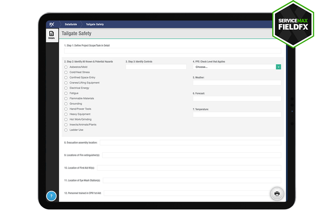Click the Weather input field

click(237, 83)
